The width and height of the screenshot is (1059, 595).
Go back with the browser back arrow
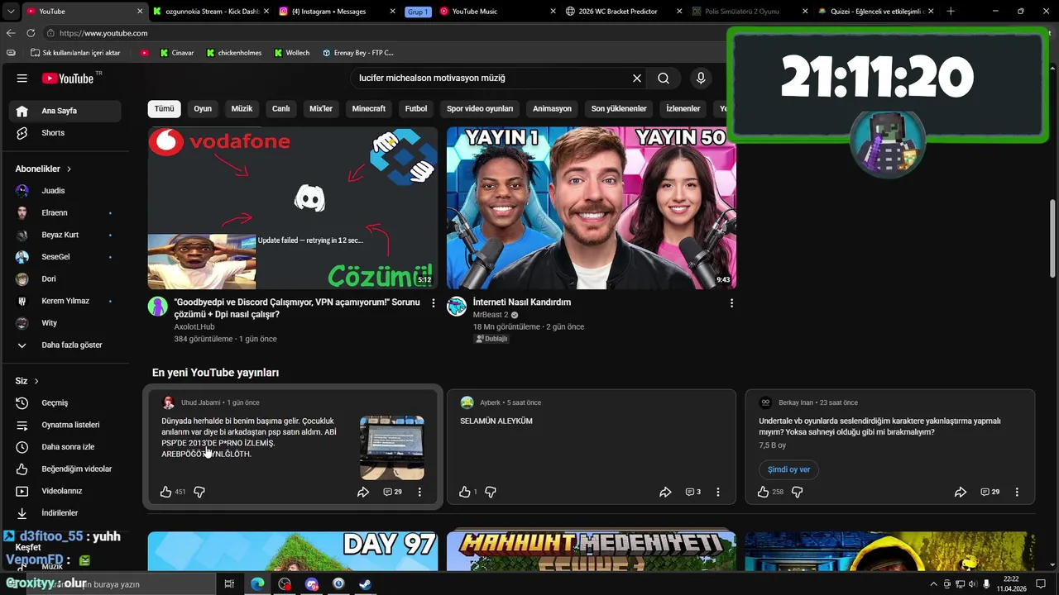tap(11, 33)
